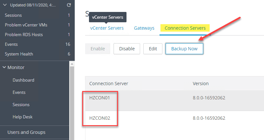
Task: Click the Edit button
Action: (153, 49)
